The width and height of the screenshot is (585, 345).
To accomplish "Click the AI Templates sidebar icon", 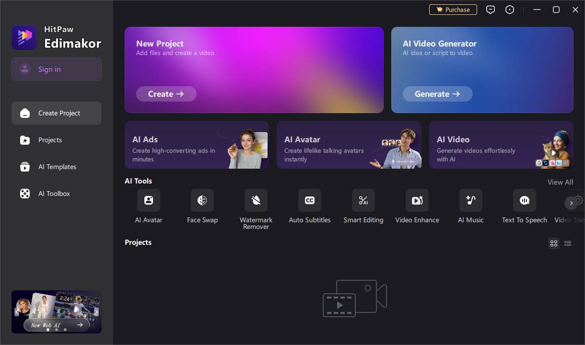I will (25, 167).
